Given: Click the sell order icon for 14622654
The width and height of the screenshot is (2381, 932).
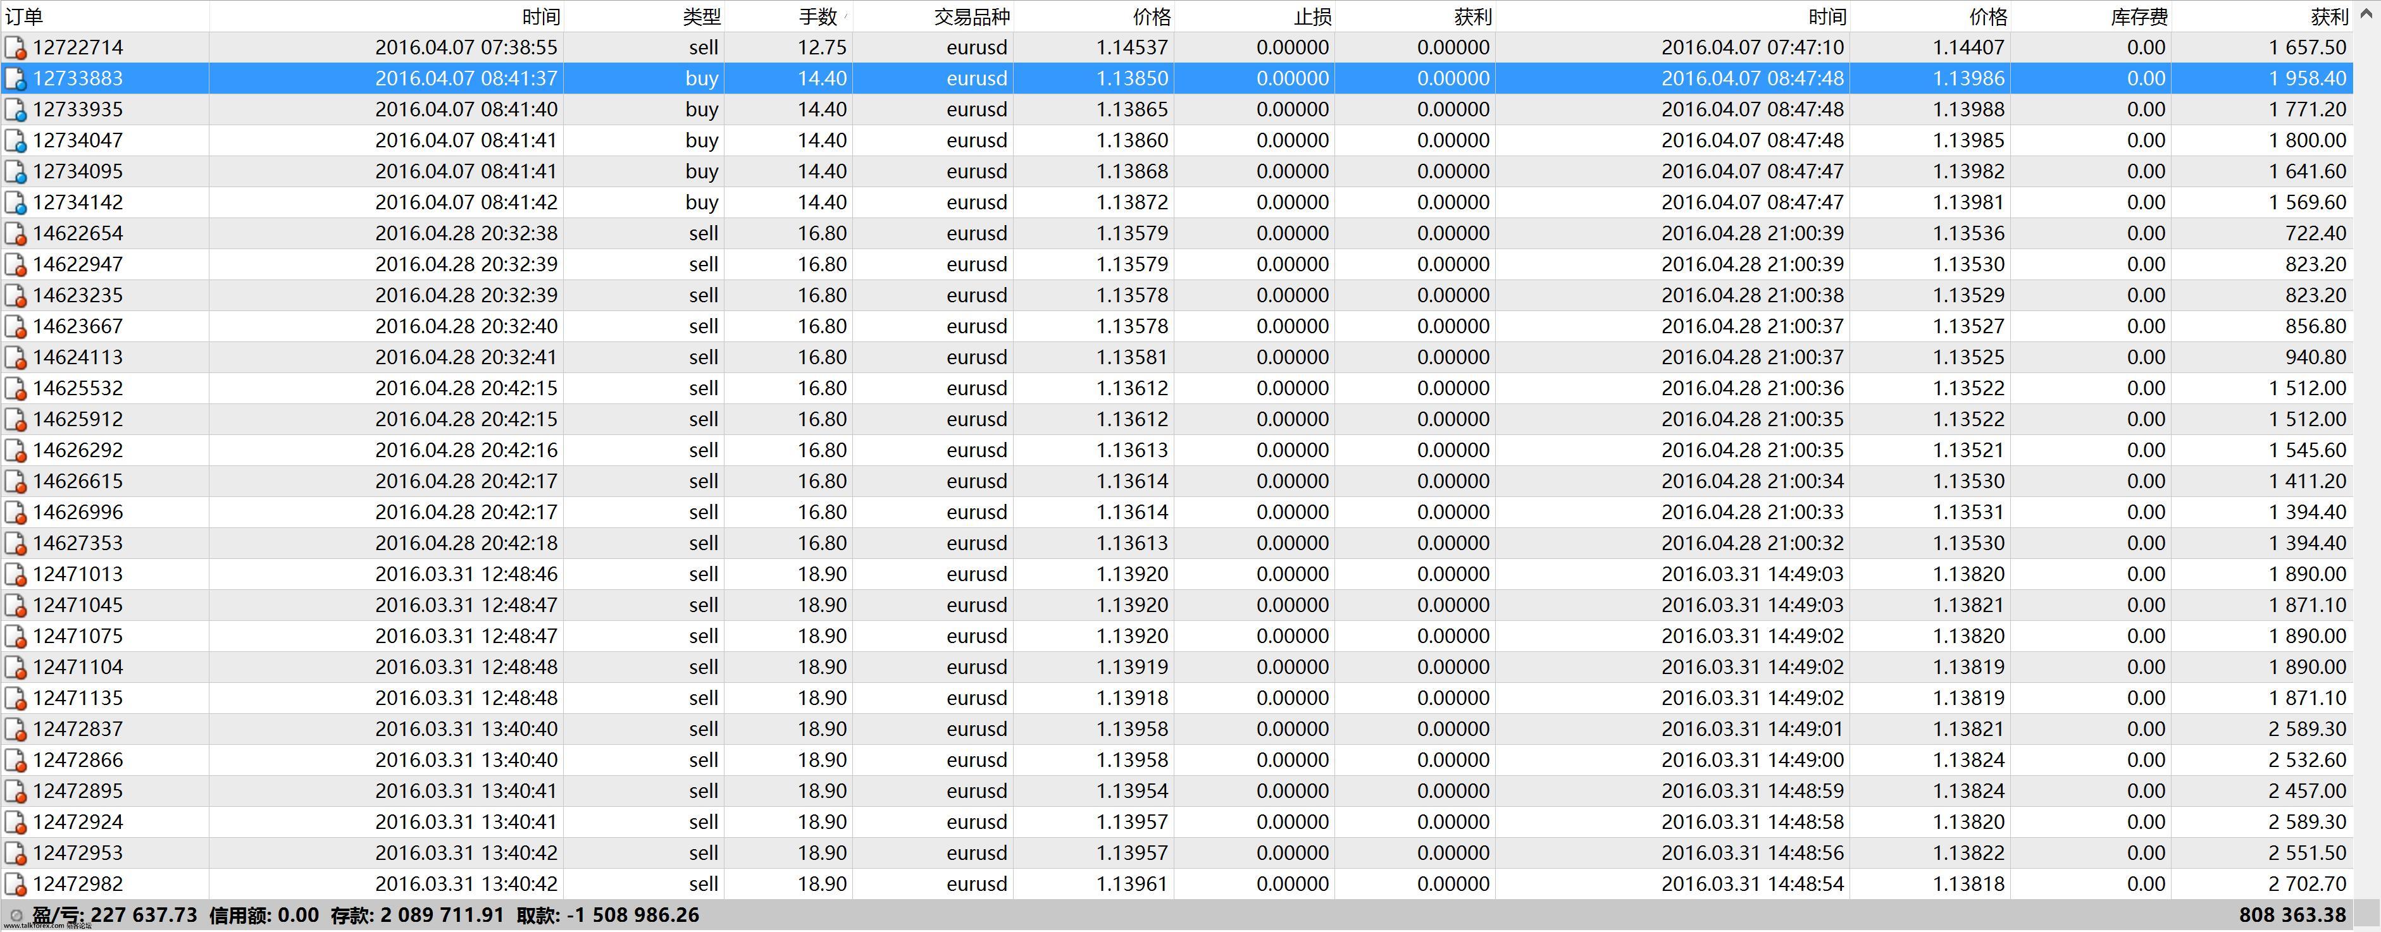Looking at the screenshot, I should 16,234.
